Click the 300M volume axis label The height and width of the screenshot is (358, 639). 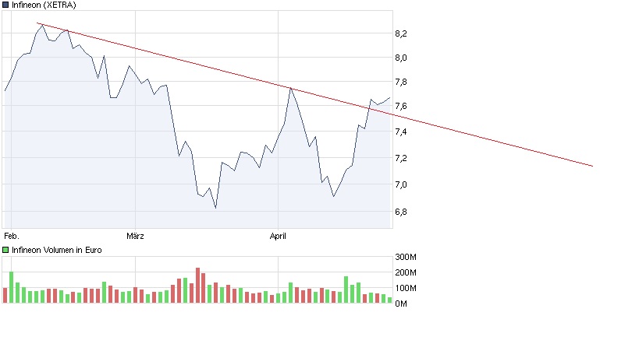(406, 257)
